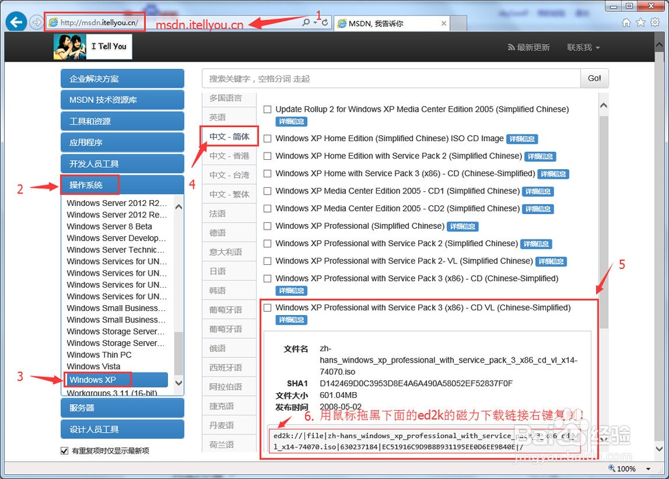Select Windows XP in the OS list
This screenshot has height=479, width=669.
click(116, 379)
